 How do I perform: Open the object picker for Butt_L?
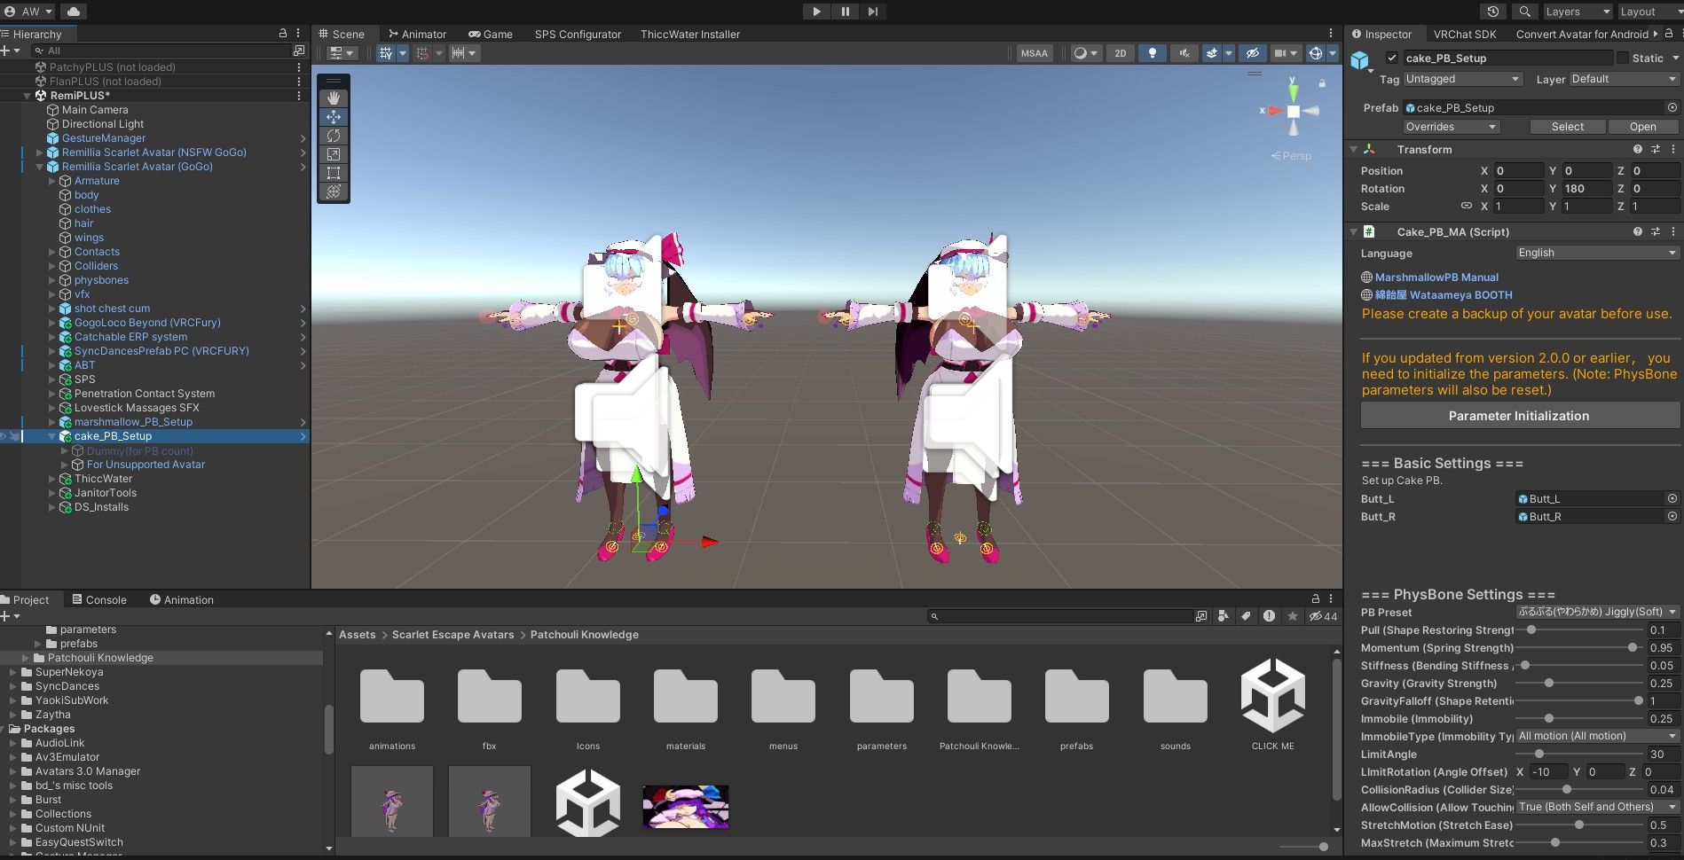[1672, 499]
